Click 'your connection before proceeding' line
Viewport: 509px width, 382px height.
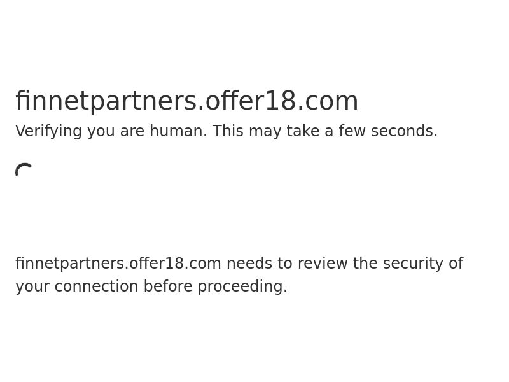tap(151, 286)
